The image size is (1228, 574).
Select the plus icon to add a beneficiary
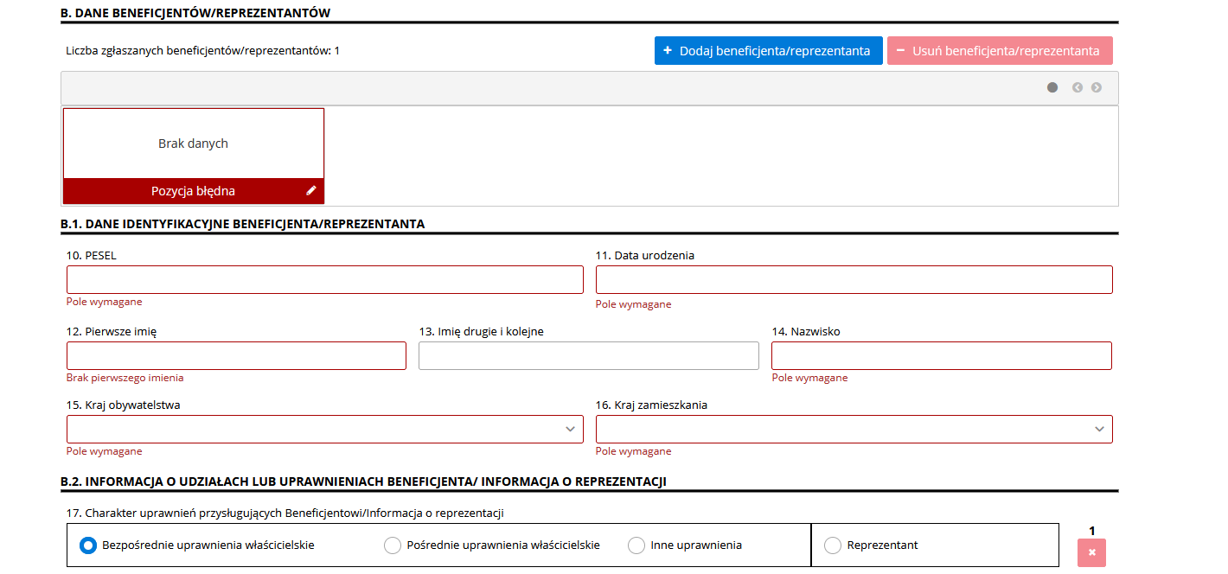667,50
